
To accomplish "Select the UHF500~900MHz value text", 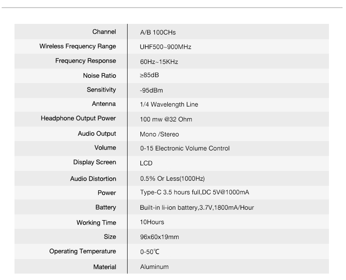I will [x=166, y=47].
